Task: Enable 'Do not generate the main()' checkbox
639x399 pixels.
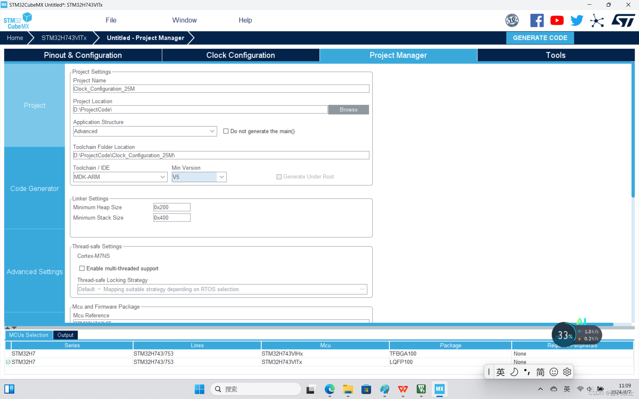Action: point(226,131)
